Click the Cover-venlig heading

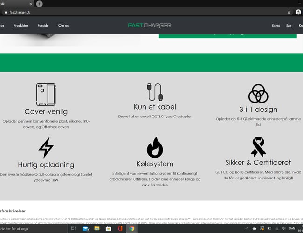pyautogui.click(x=46, y=112)
